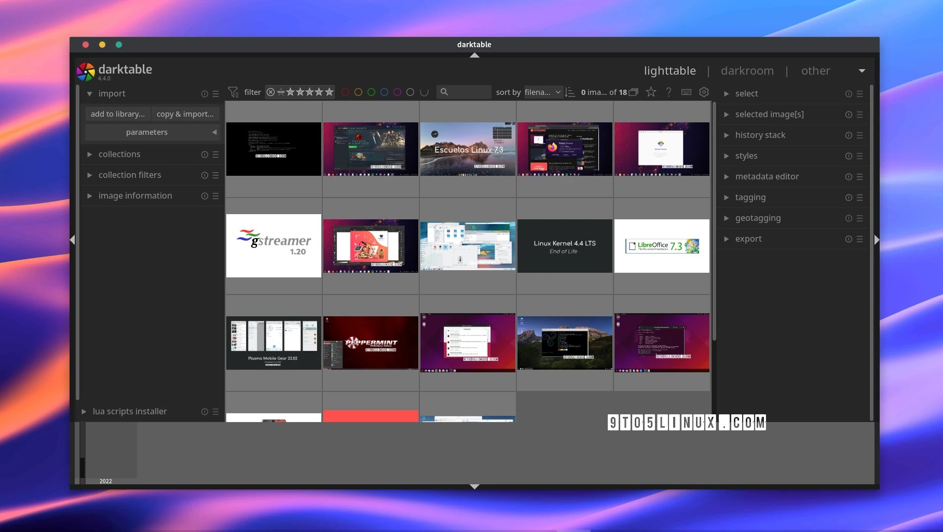Expand the lua scripts installer module
Image resolution: width=943 pixels, height=532 pixels.
point(84,412)
